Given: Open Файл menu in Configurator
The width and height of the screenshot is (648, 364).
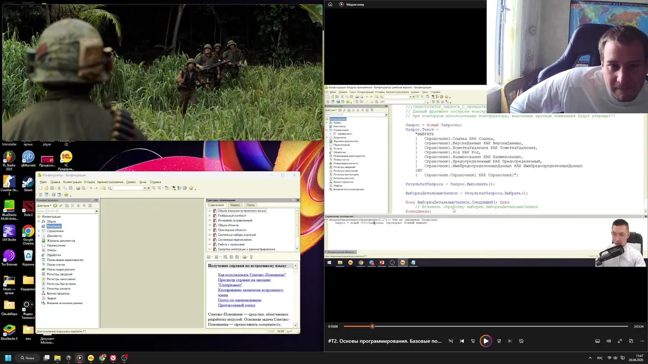Looking at the screenshot, I should (43, 182).
